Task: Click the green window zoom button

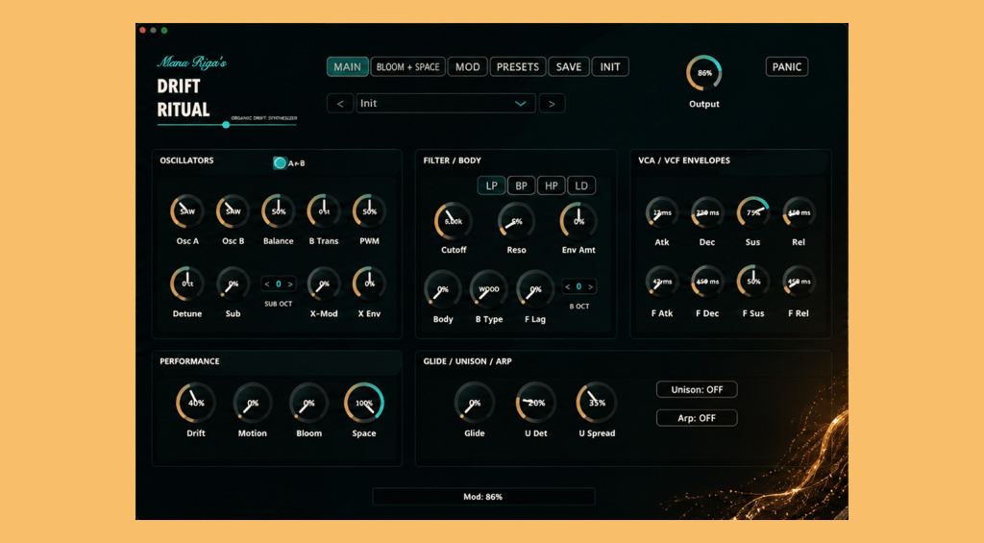Action: tap(163, 30)
